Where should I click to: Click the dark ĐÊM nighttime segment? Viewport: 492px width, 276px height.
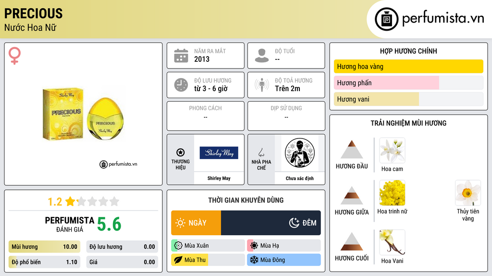[x=271, y=223]
